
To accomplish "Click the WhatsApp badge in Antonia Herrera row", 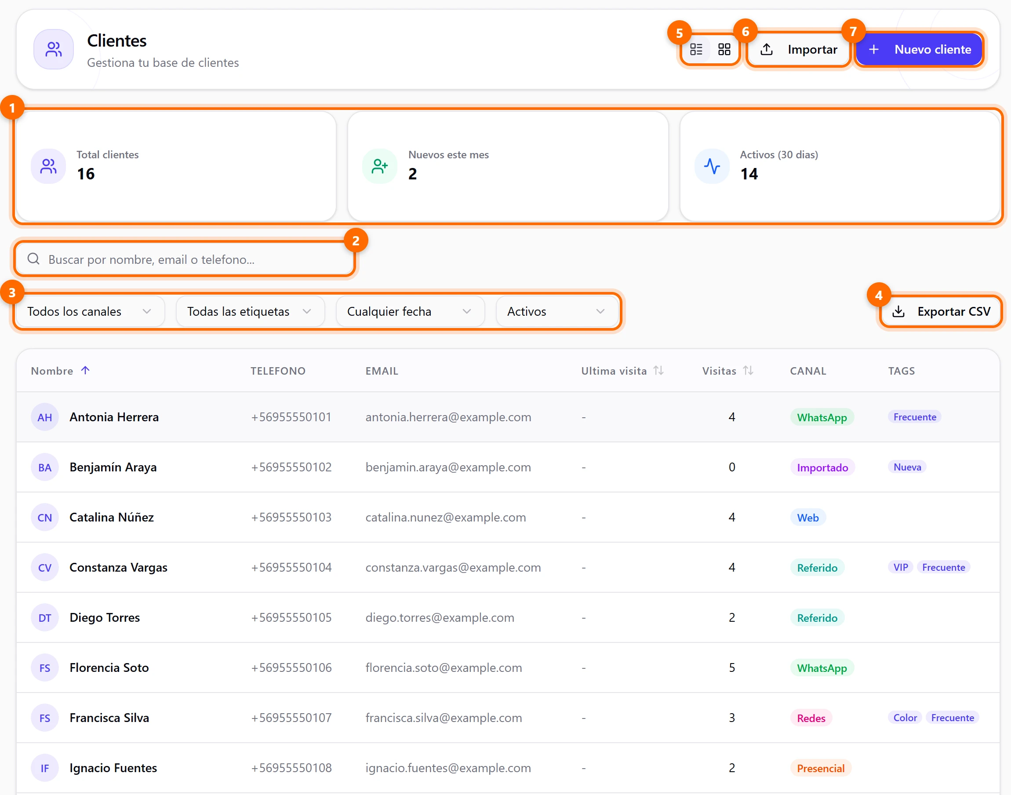I will click(822, 417).
